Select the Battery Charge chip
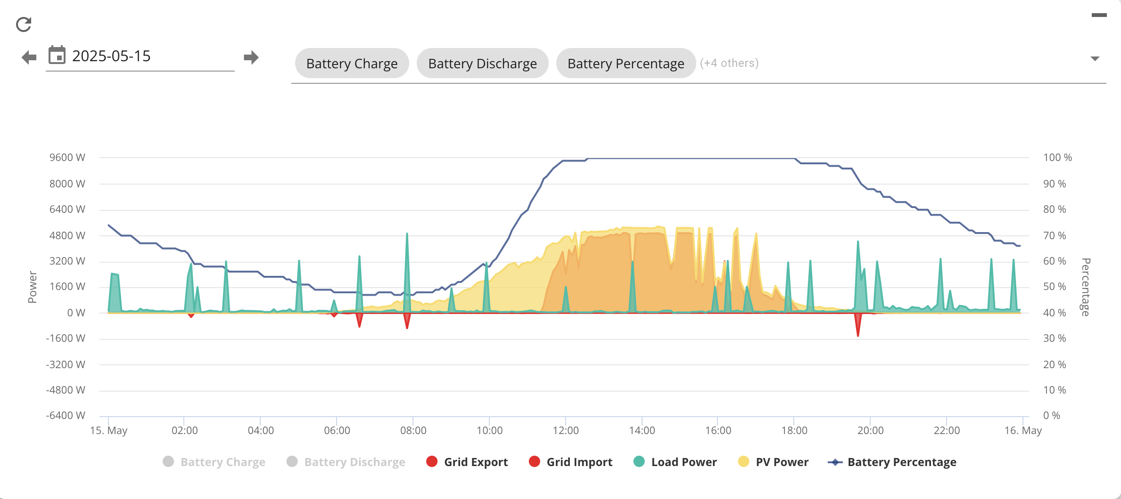The image size is (1121, 499). pos(352,63)
